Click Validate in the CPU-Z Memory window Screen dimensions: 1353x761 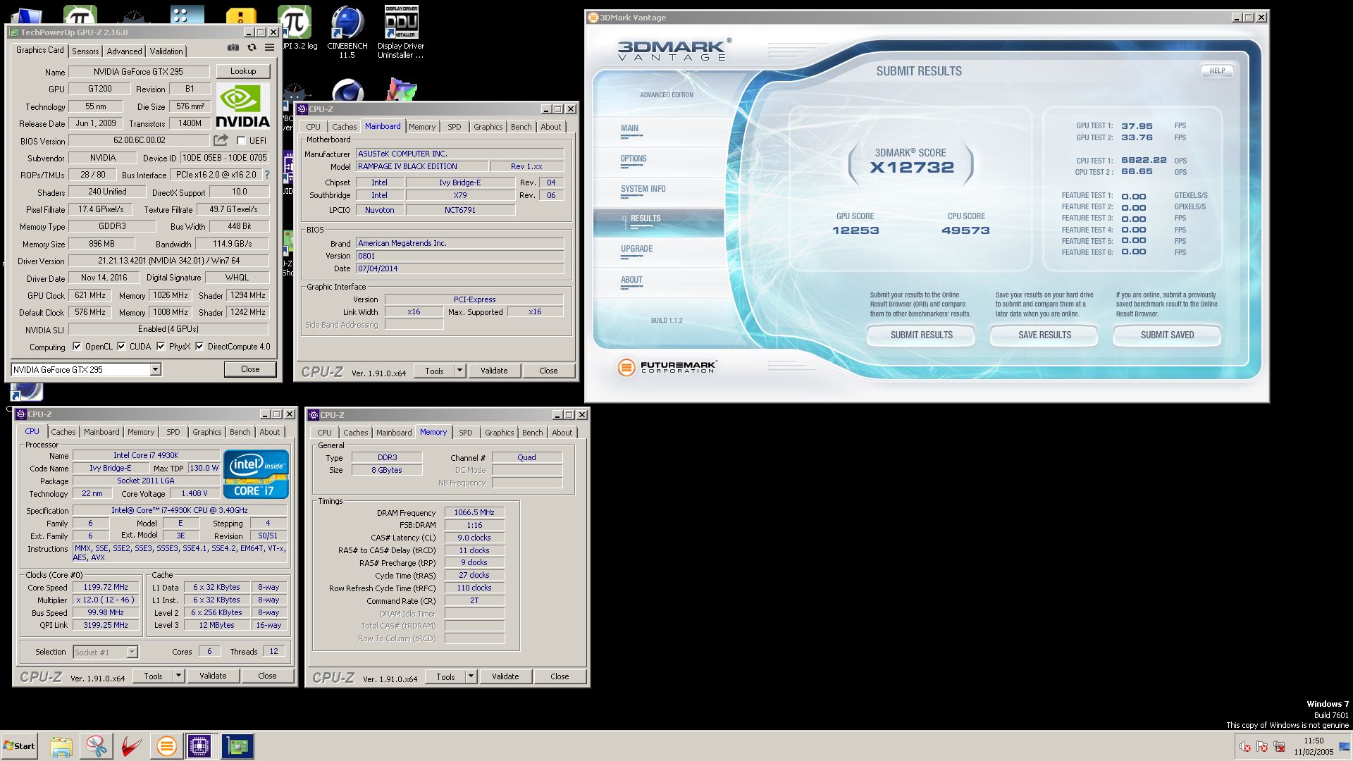505,676
